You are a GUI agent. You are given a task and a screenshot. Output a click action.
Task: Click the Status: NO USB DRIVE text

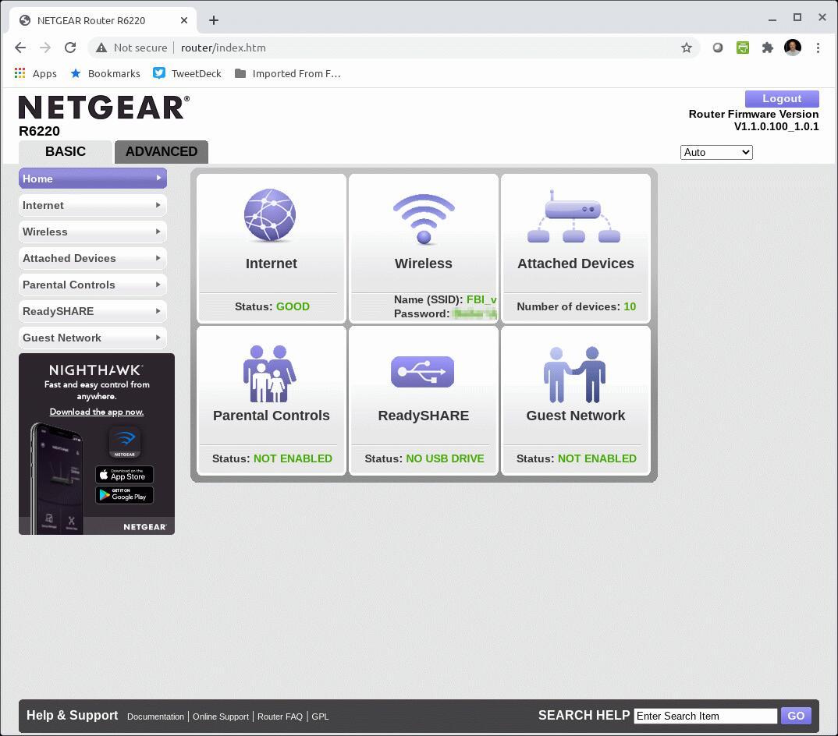click(424, 458)
